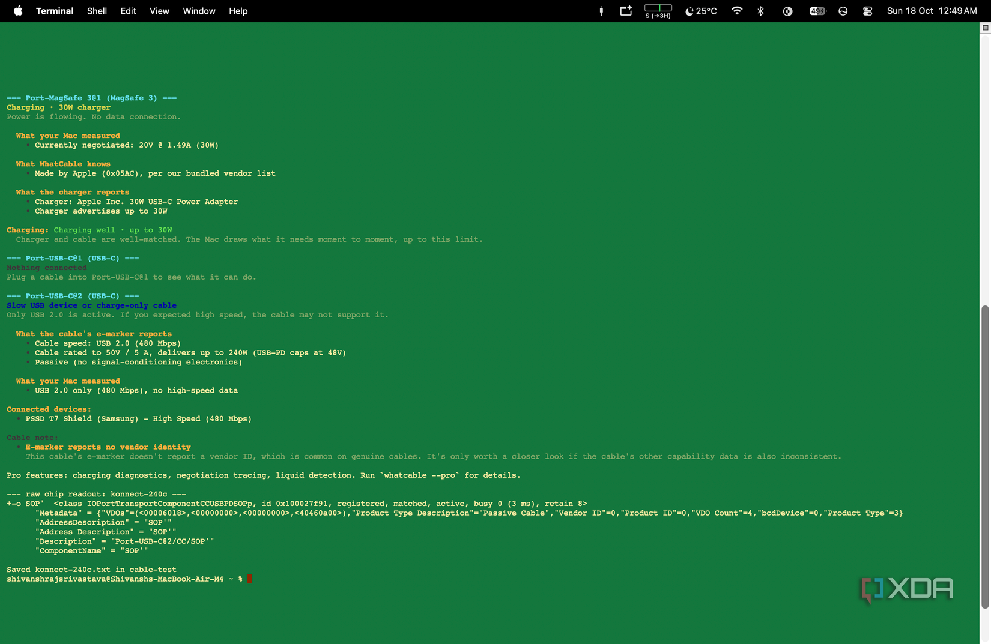Image resolution: width=991 pixels, height=644 pixels.
Task: Click 'USB 2.0 only (480 Mbps), no high-speed data'
Action: tap(136, 390)
